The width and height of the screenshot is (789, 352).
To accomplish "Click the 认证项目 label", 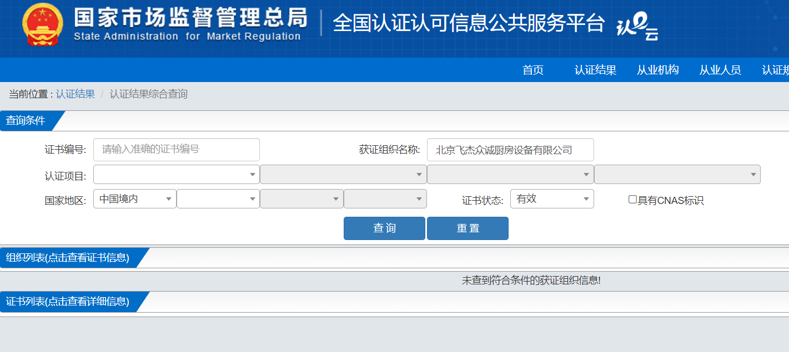I will point(66,176).
